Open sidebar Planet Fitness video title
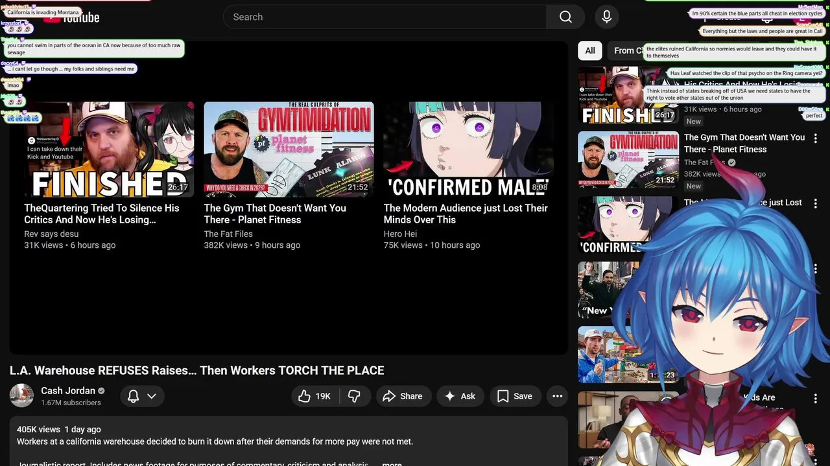Image resolution: width=830 pixels, height=466 pixels. point(744,143)
